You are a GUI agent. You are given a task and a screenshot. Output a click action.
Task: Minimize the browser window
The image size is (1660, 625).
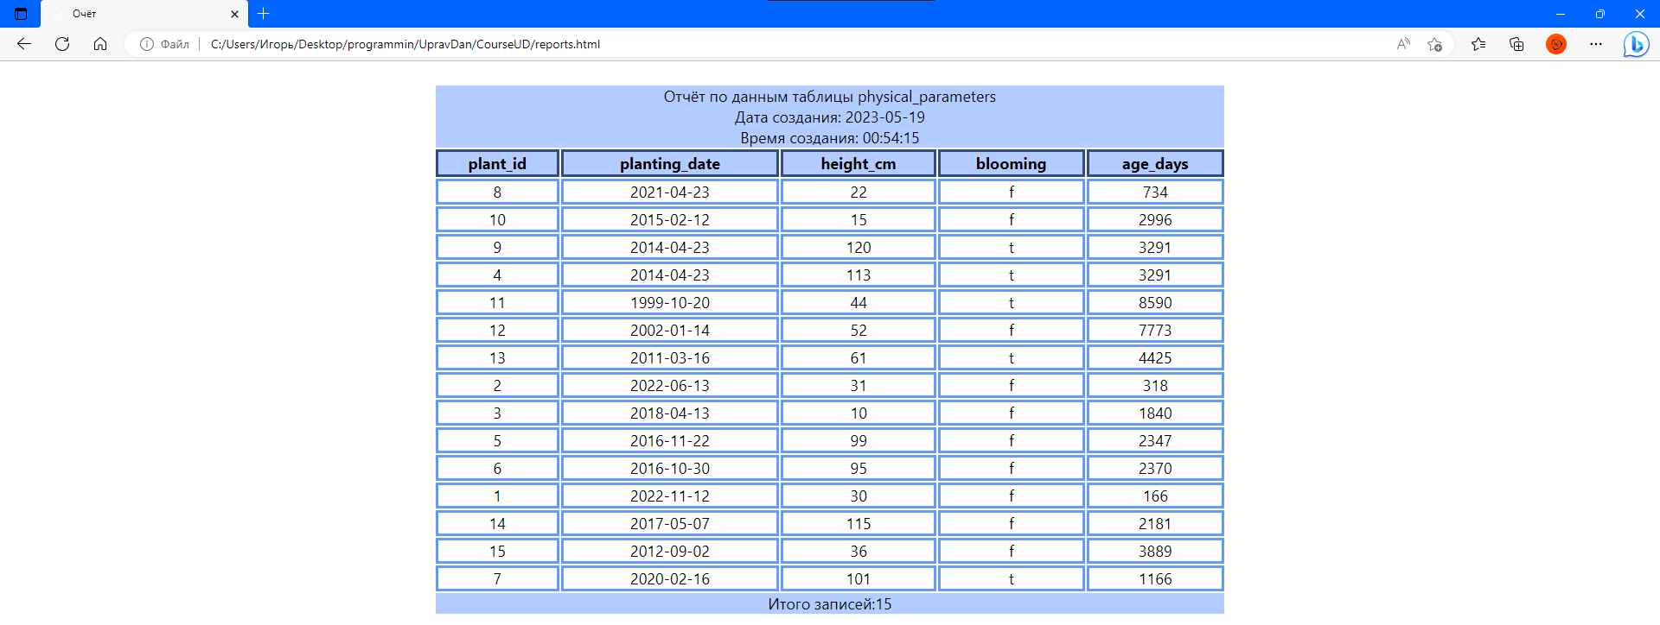tap(1561, 14)
